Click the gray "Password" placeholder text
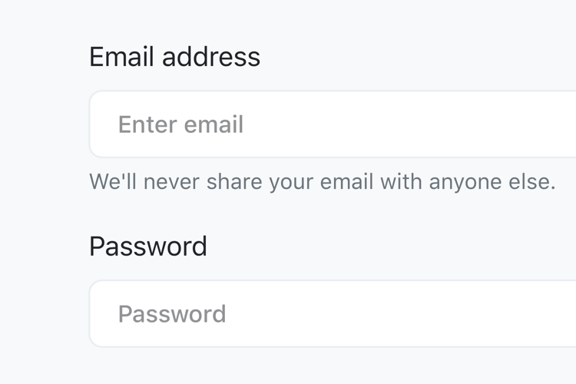Viewport: 576px width, 384px height. tap(172, 314)
